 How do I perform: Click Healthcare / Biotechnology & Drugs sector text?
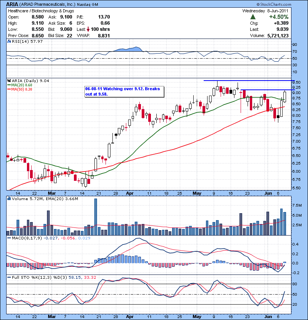[41, 11]
